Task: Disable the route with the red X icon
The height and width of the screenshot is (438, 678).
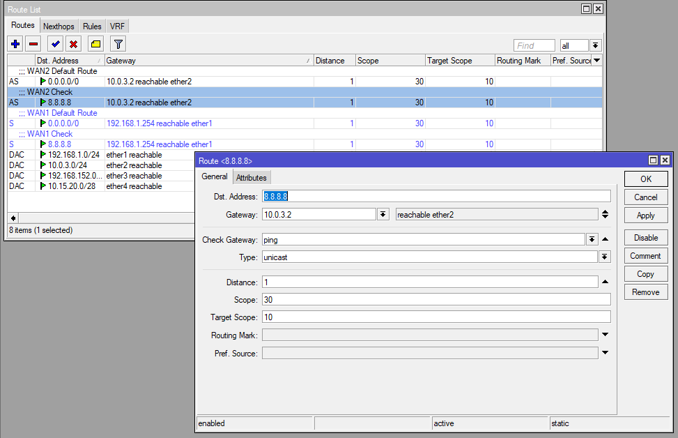Action: (x=72, y=43)
